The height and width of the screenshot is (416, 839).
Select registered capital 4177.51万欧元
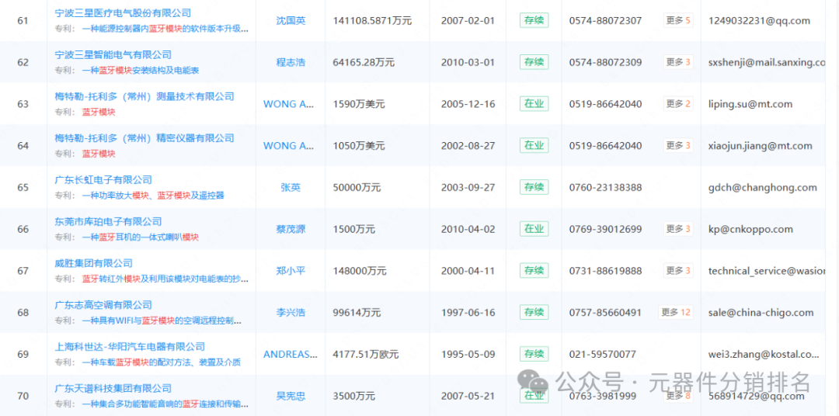365,355
